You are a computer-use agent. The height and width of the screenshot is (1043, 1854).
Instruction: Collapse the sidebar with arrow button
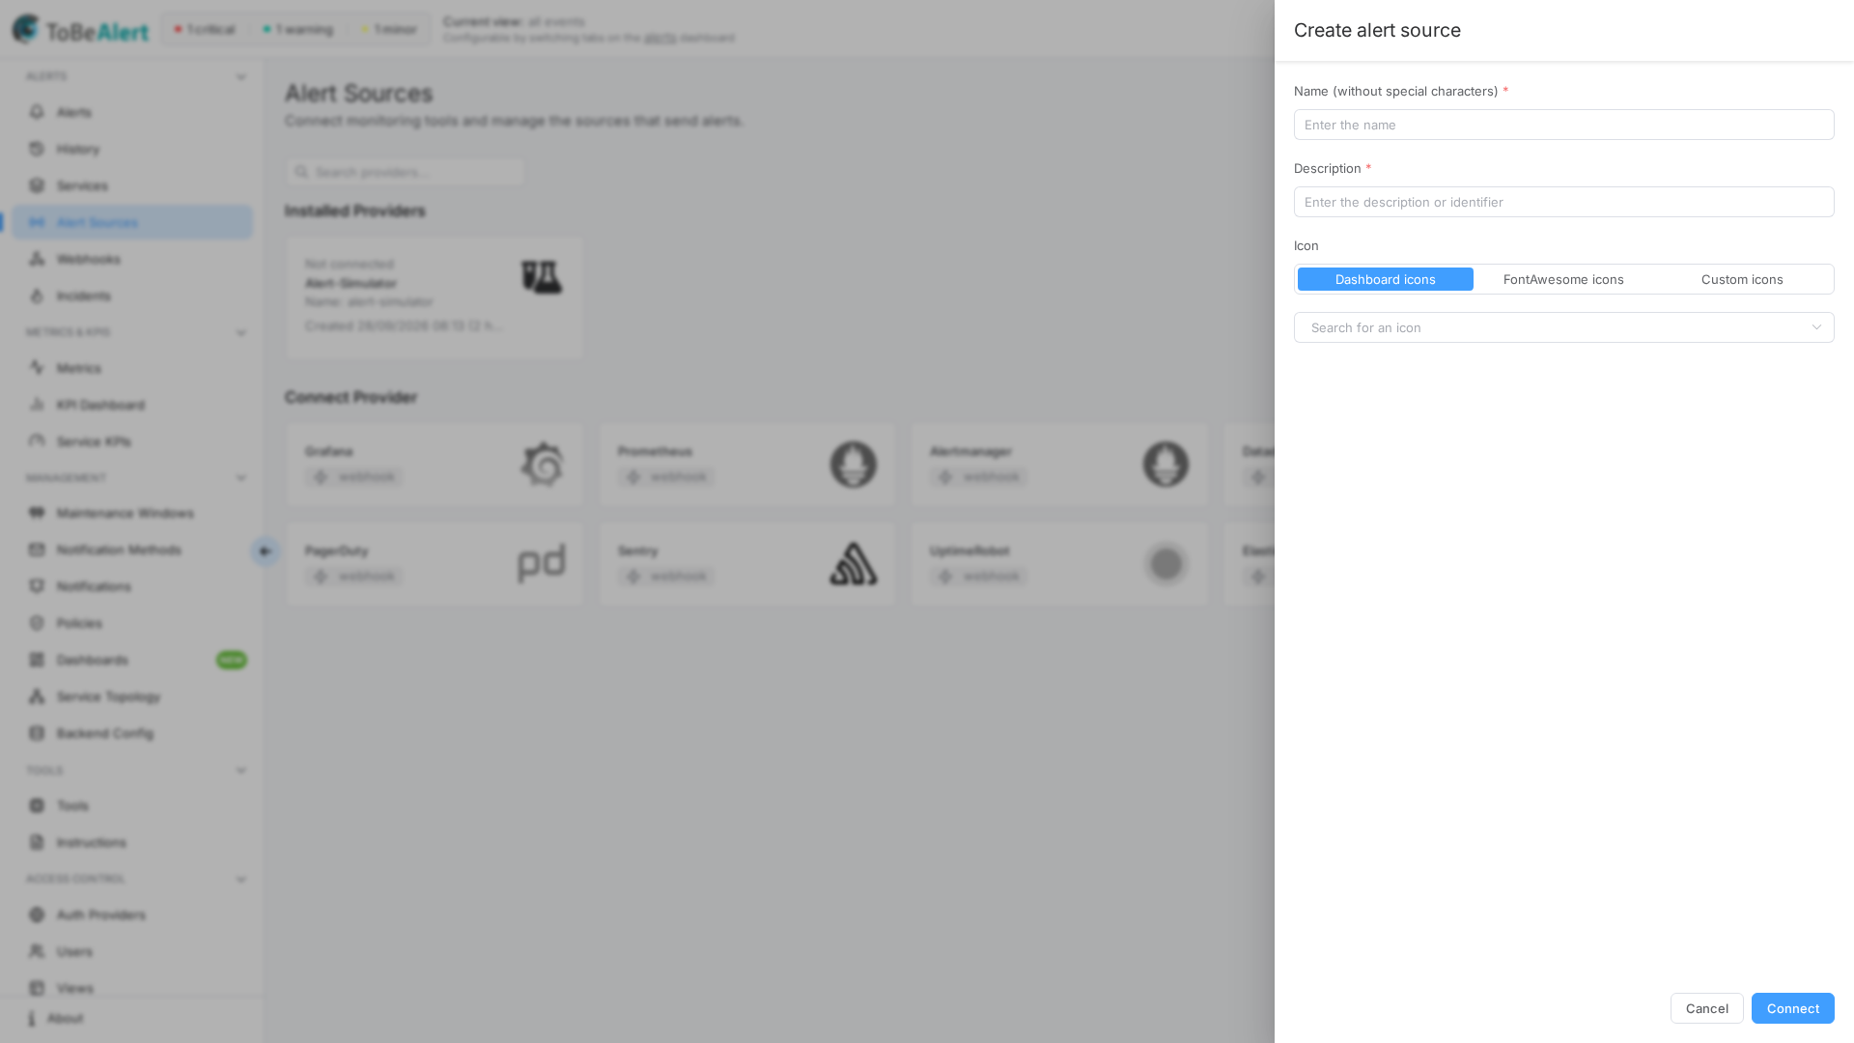(265, 551)
